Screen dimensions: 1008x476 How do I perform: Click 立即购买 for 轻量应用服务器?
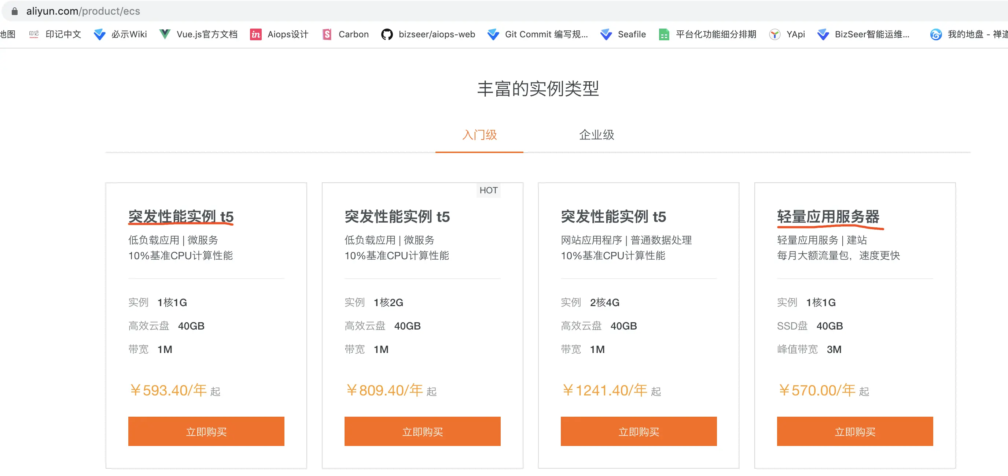[x=855, y=431]
